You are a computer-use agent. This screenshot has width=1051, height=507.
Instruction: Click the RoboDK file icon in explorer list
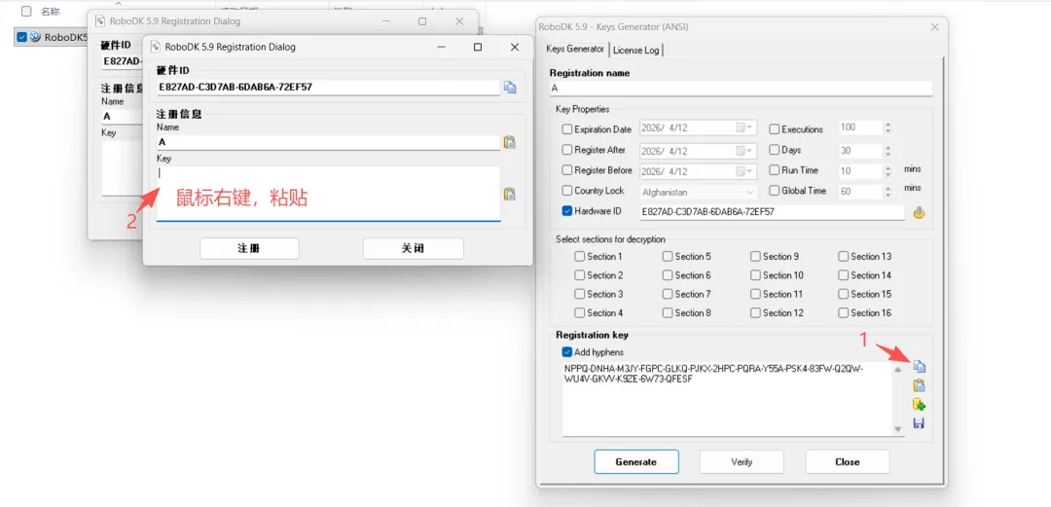35,37
